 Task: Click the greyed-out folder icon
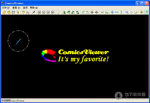coord(28,12)
